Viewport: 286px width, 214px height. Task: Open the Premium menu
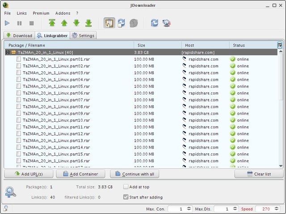click(x=41, y=13)
